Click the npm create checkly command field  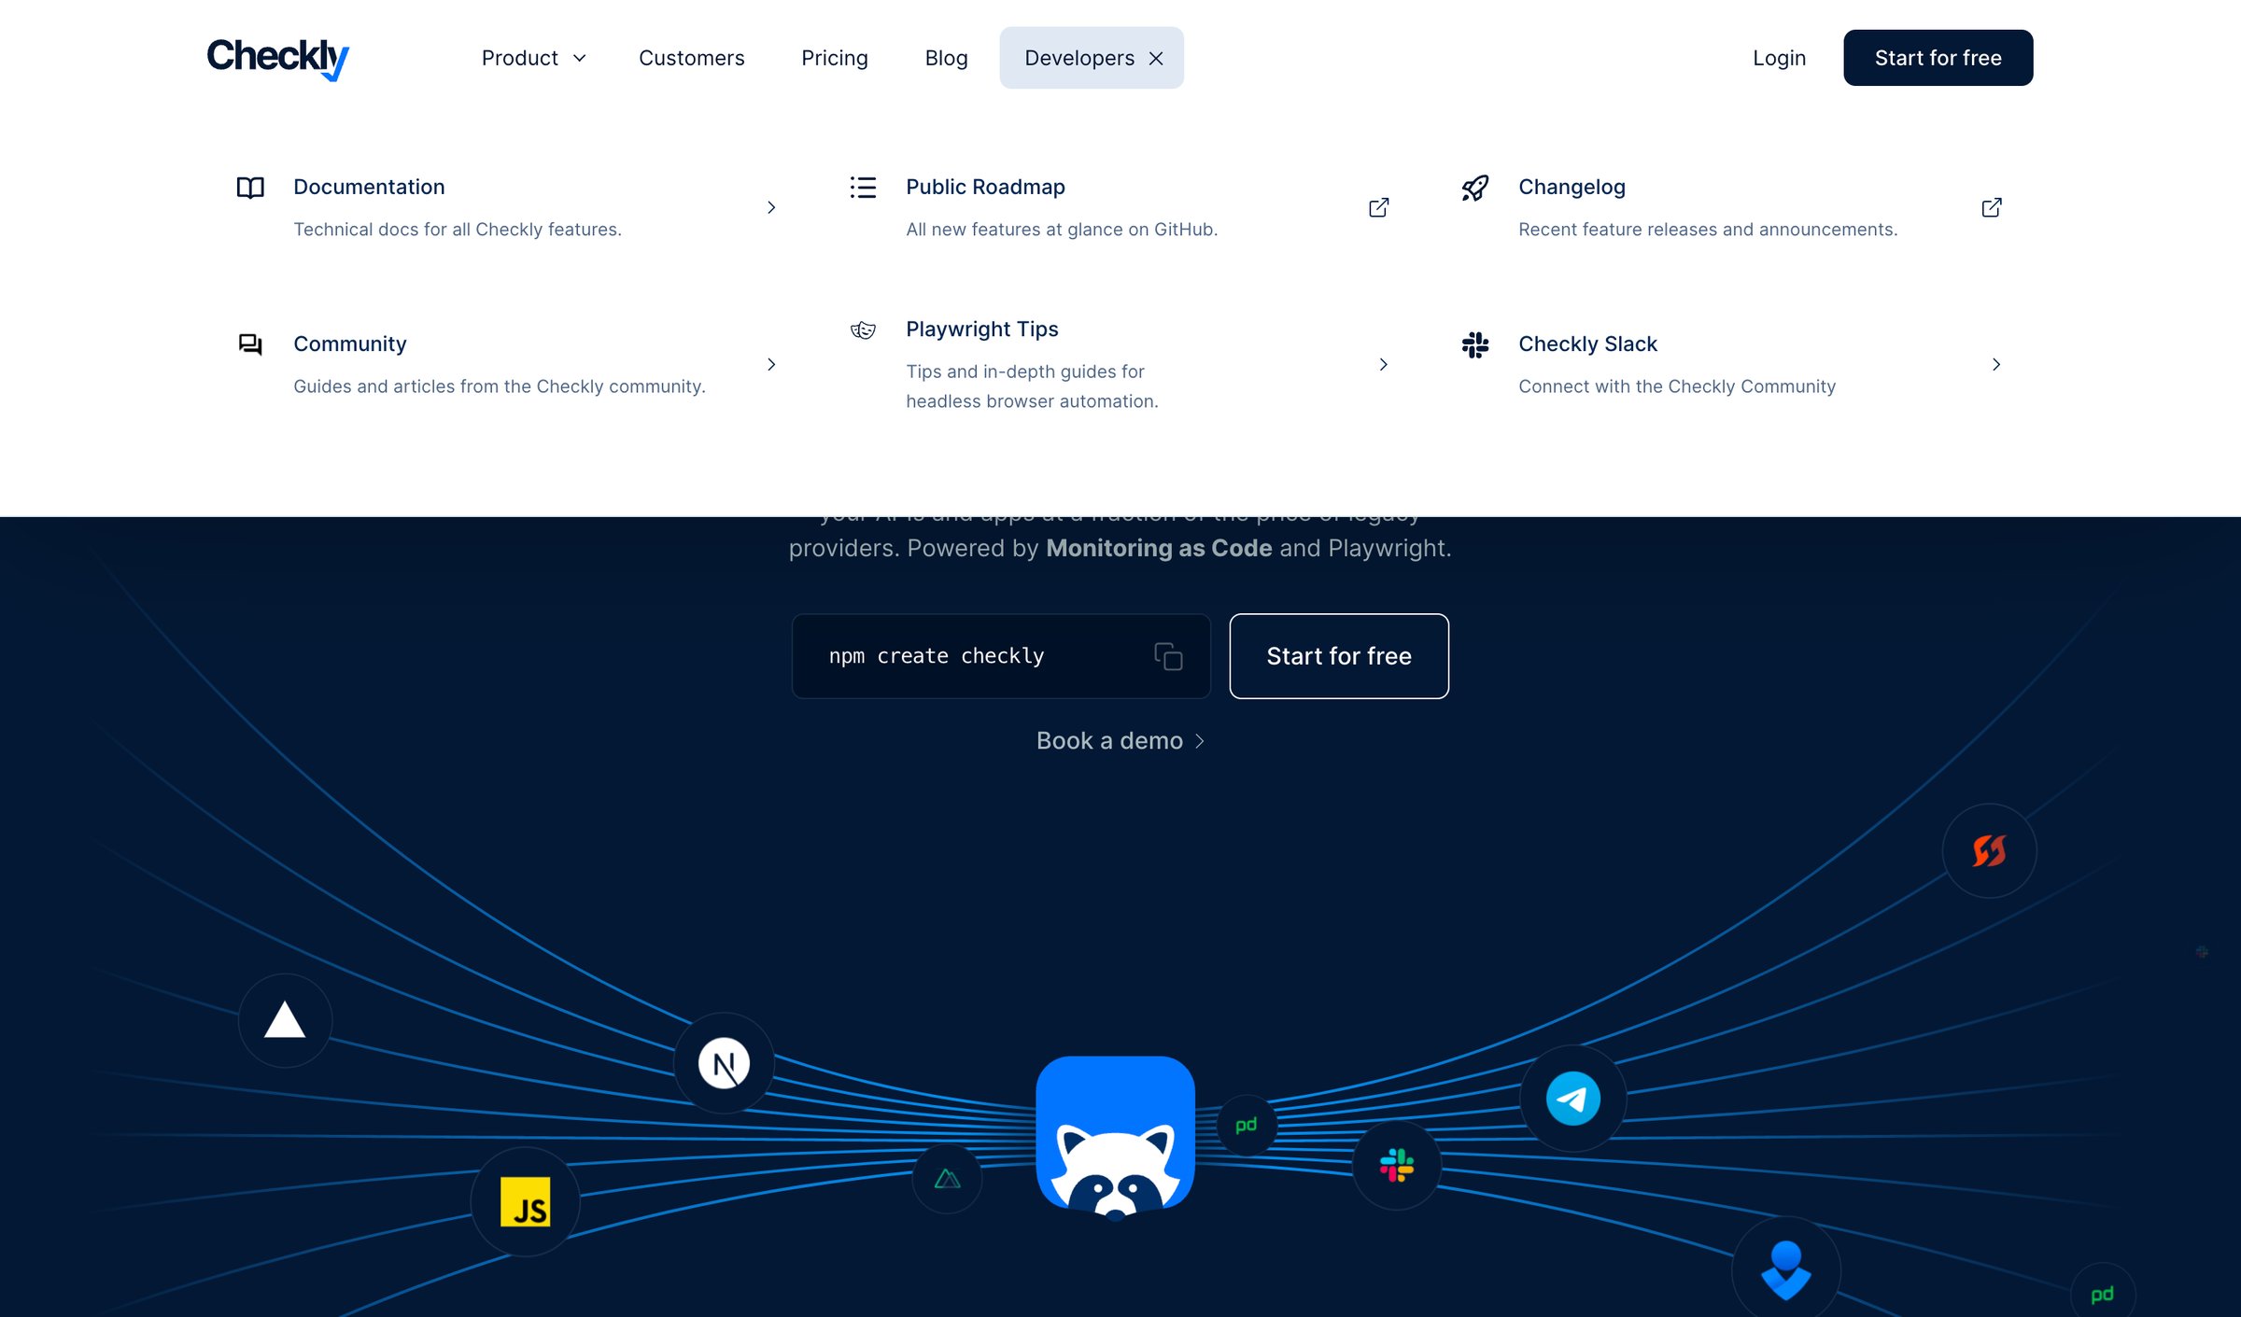tap(1001, 656)
